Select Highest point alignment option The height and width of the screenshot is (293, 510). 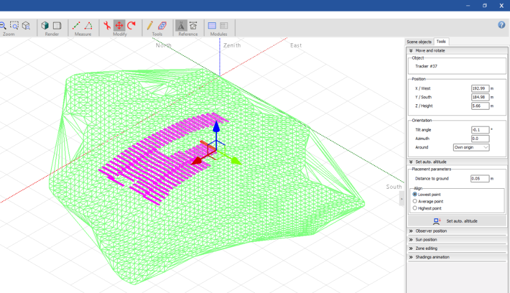pyautogui.click(x=415, y=208)
